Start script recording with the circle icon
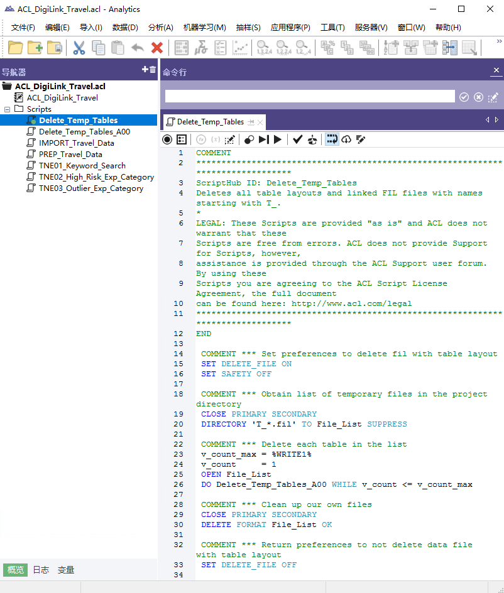504x593 pixels. tap(167, 139)
